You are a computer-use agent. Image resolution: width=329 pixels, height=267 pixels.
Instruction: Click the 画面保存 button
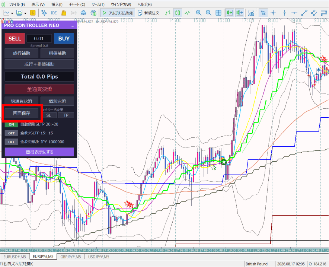tap(22, 113)
